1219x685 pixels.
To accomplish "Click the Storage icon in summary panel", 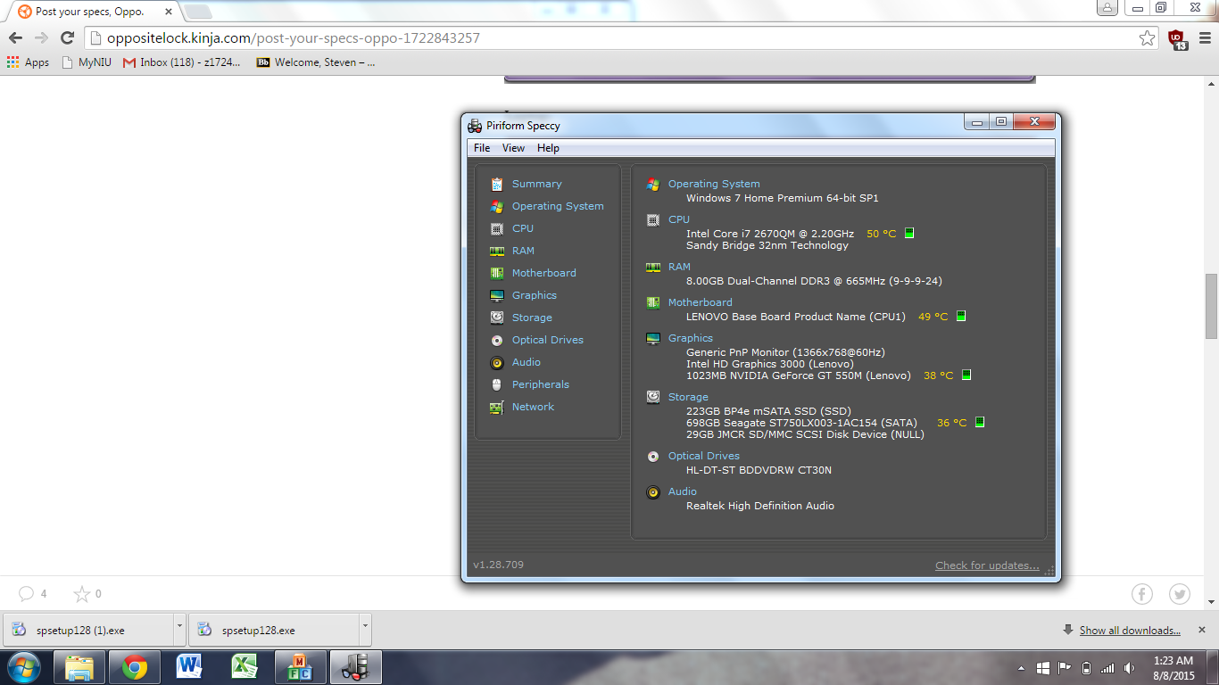I will pos(653,397).
